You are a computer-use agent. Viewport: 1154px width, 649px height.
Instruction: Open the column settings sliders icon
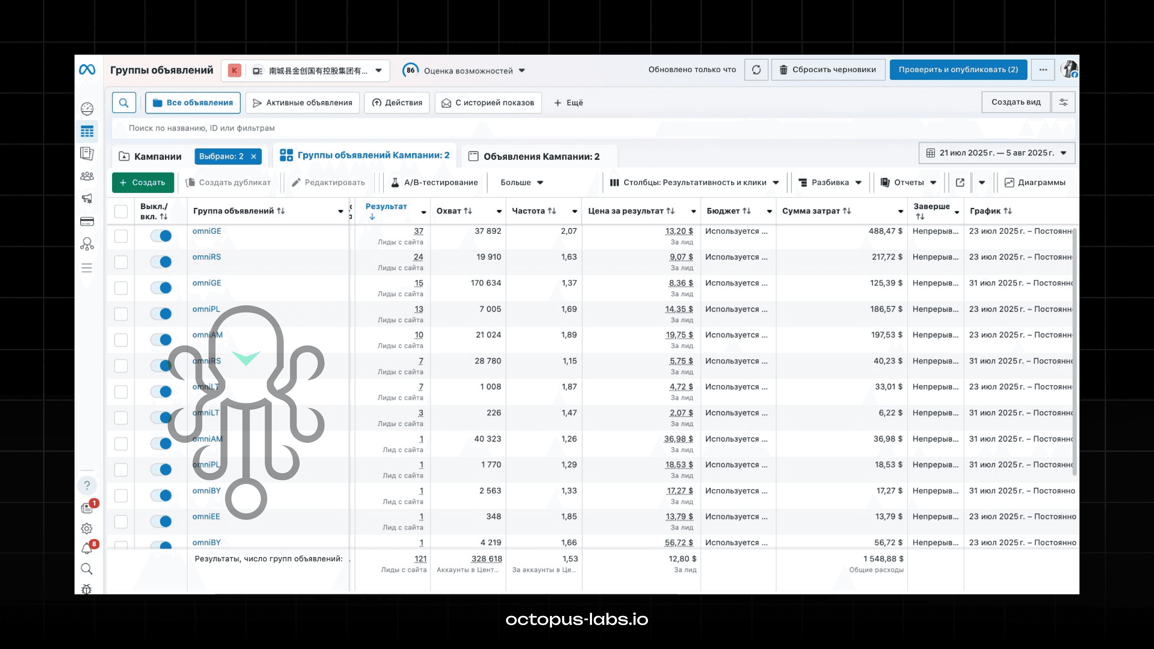1063,102
